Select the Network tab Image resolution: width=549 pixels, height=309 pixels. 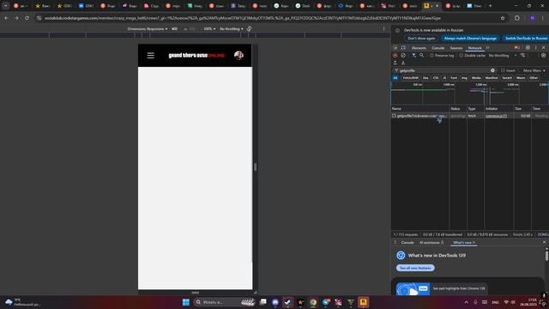pos(474,48)
